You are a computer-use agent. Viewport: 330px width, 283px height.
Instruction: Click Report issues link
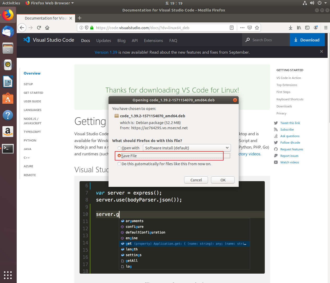(289, 156)
